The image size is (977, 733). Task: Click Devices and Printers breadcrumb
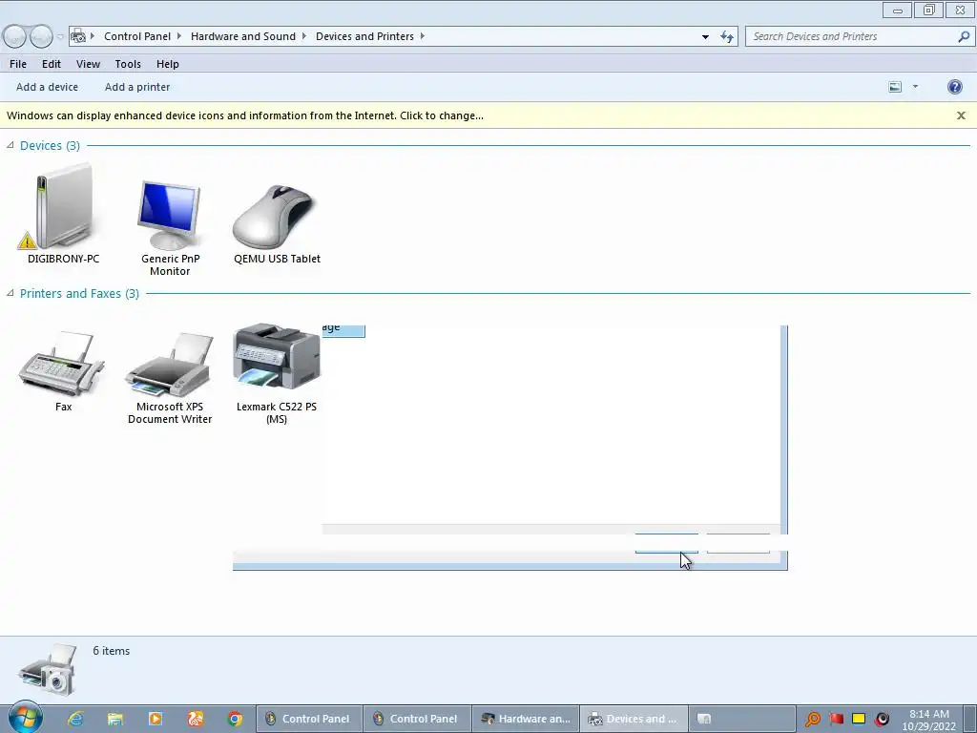tap(364, 36)
